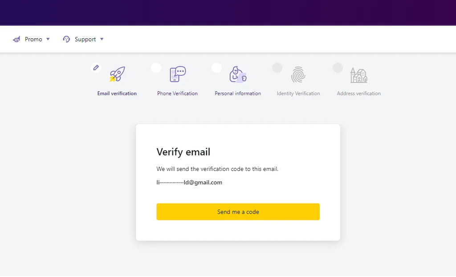Select the Identity Verification status circle
The height and width of the screenshot is (277, 456).
pyautogui.click(x=277, y=68)
